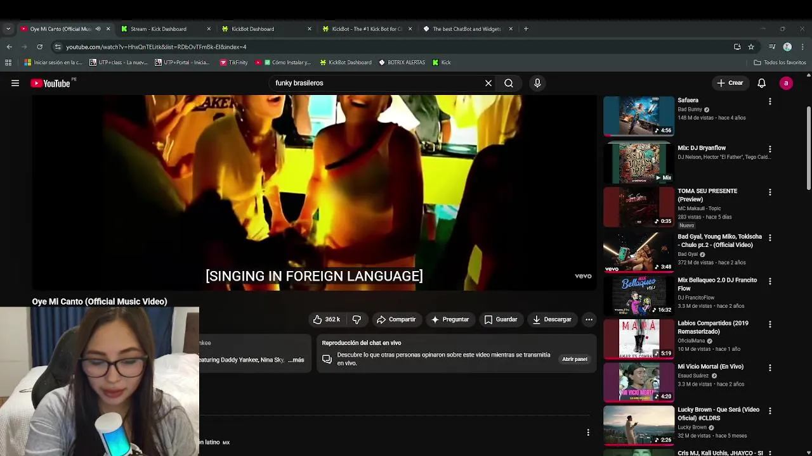Viewport: 812px width, 456px height.
Task: Open Kick bookmark
Action: [x=442, y=62]
